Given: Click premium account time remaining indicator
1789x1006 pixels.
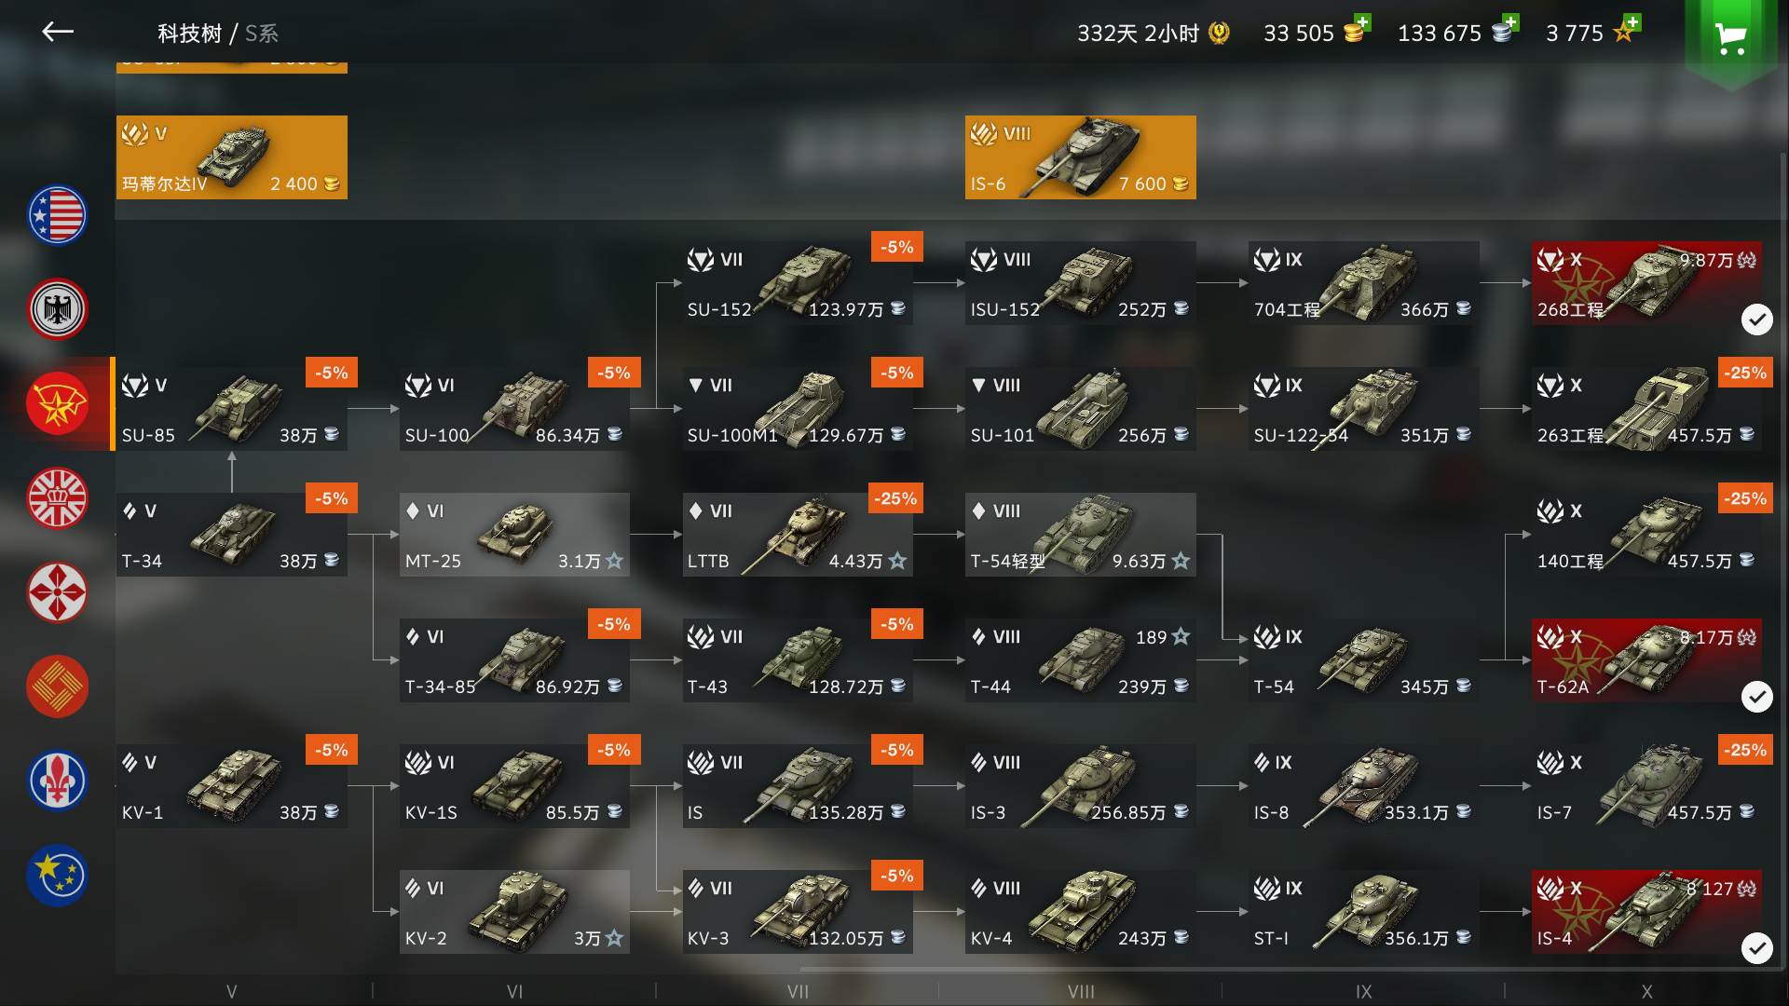Looking at the screenshot, I should 1154,34.
